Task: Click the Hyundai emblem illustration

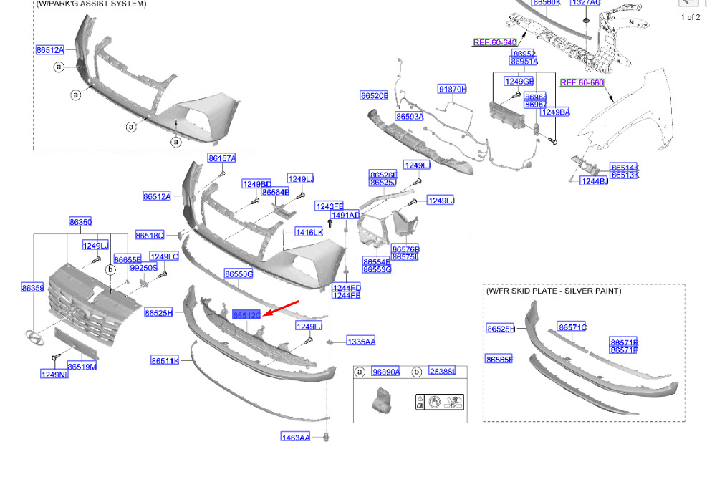Action: [34, 338]
